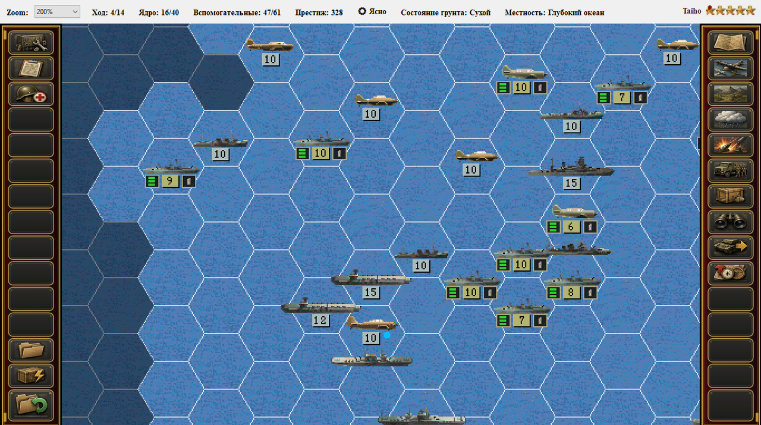Select the ship with strength 9

pyautogui.click(x=171, y=167)
